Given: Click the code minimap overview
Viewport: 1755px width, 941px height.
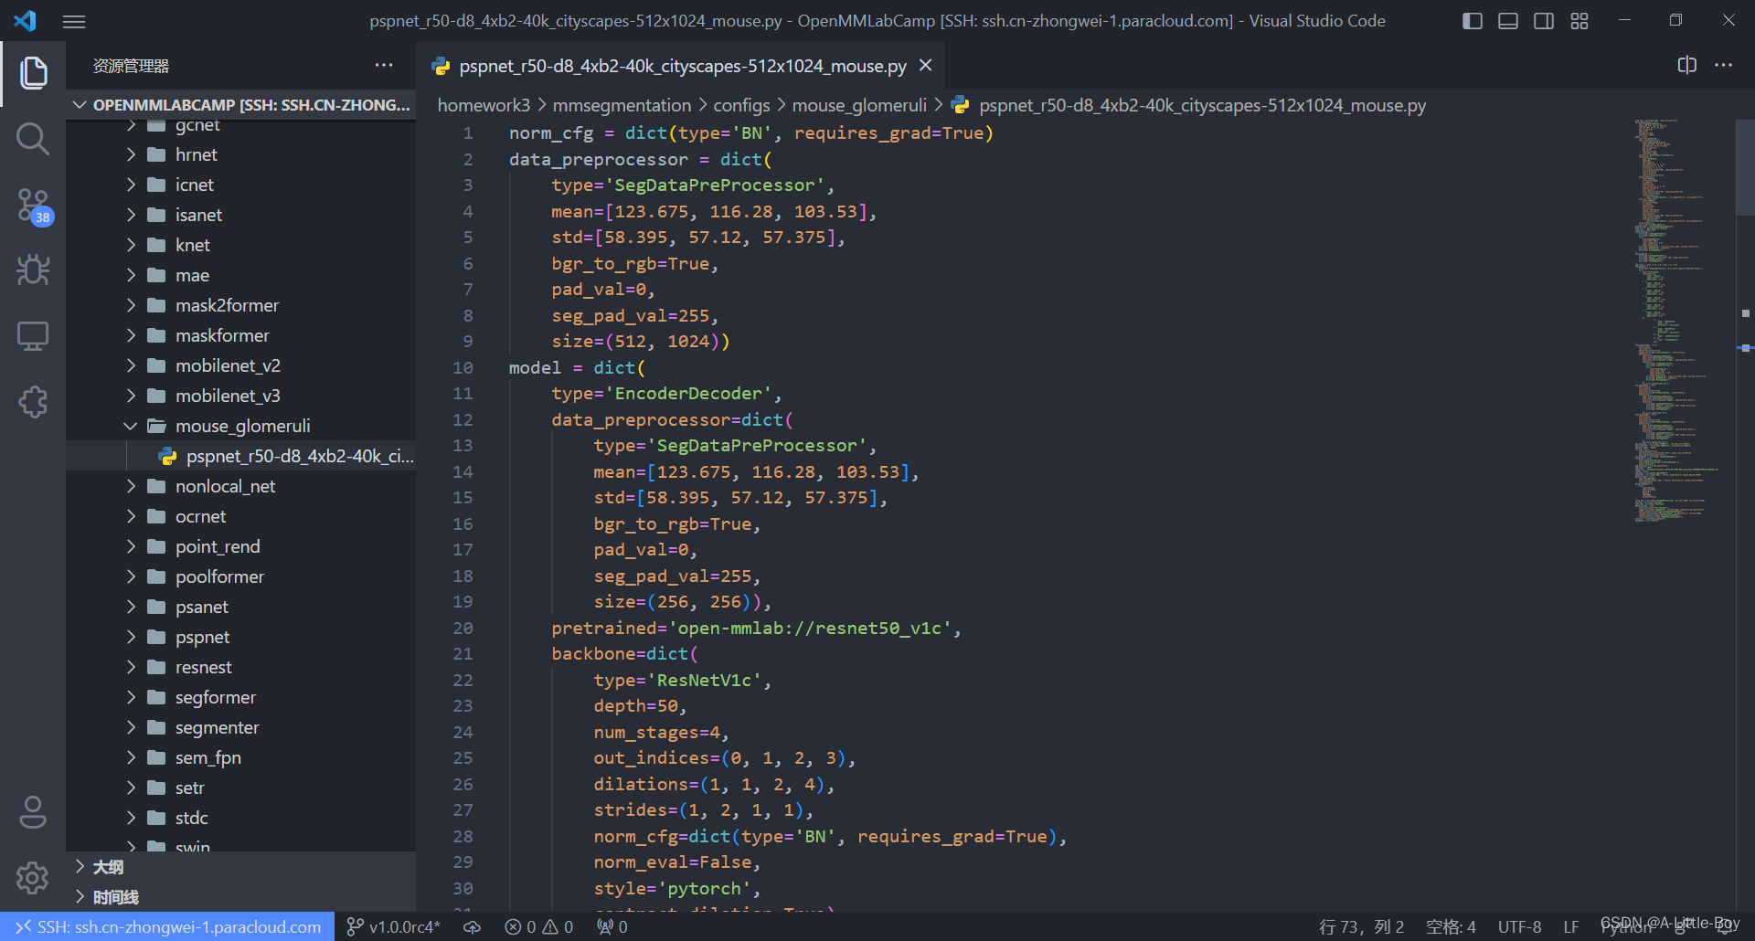Looking at the screenshot, I should click(x=1680, y=320).
